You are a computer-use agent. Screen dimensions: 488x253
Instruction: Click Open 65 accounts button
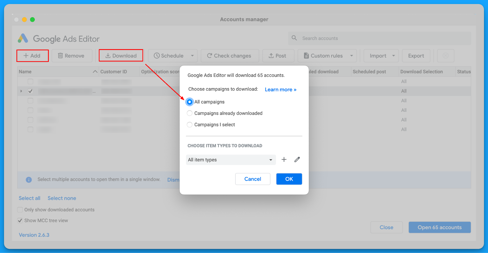(x=440, y=227)
